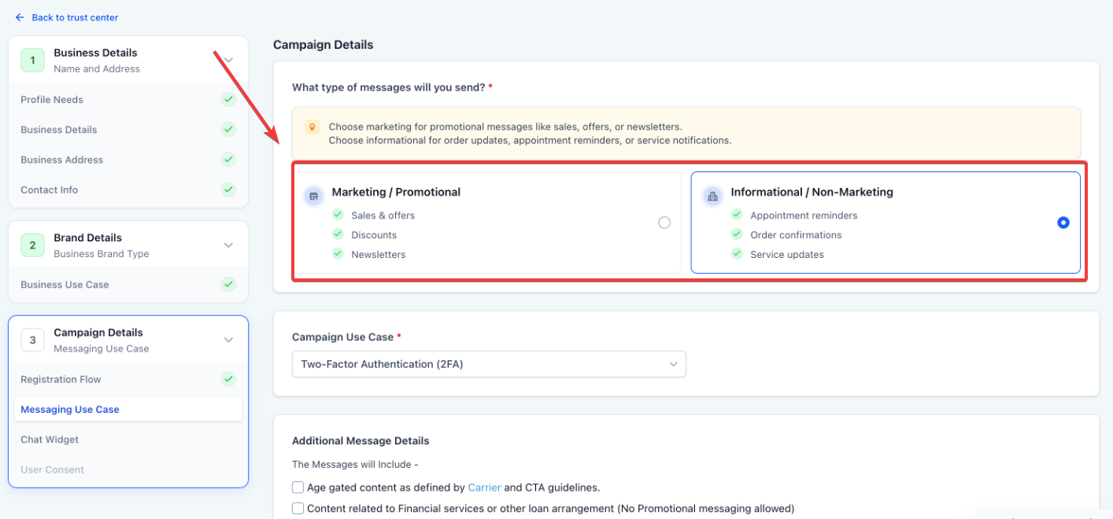
Task: Click the green checkmark next to Registration Flow
Action: [228, 379]
